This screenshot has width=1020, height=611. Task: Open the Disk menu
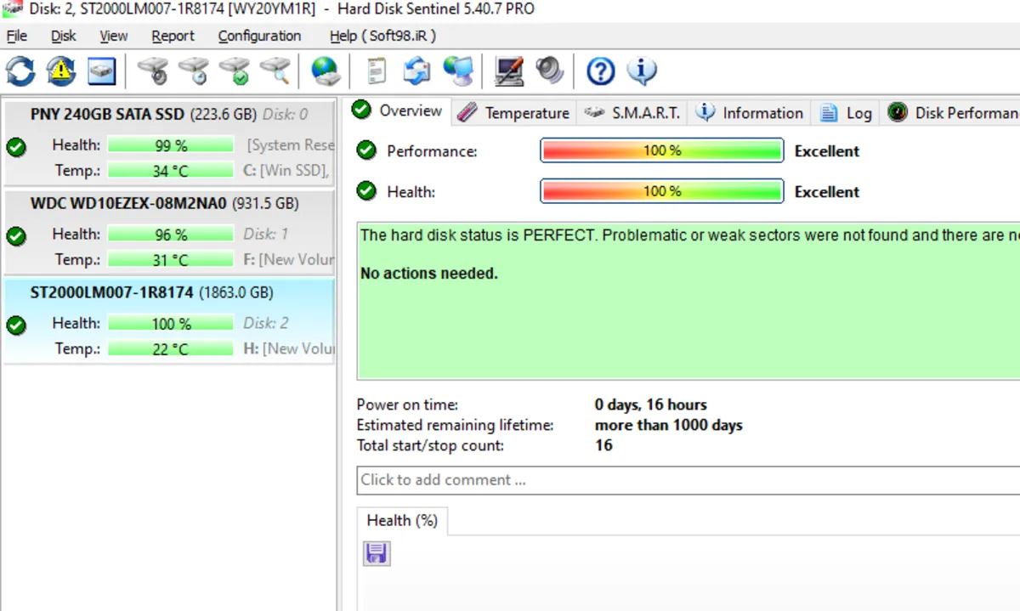[x=63, y=36]
